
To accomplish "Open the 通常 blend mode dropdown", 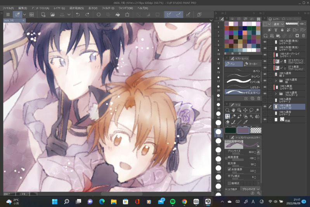I will coord(278,24).
